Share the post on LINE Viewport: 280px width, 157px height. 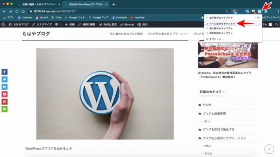coord(4,109)
